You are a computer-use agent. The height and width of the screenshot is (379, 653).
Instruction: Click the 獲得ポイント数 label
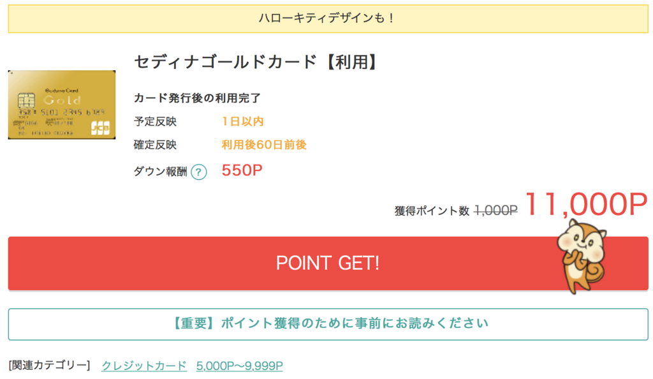tap(432, 211)
